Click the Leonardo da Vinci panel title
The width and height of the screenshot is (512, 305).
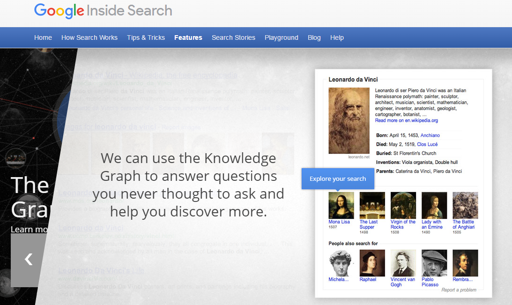(x=353, y=79)
